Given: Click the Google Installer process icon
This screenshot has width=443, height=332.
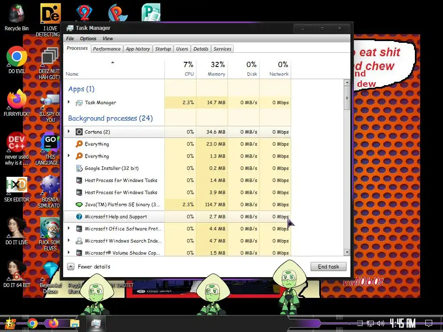Looking at the screenshot, I should tap(79, 168).
